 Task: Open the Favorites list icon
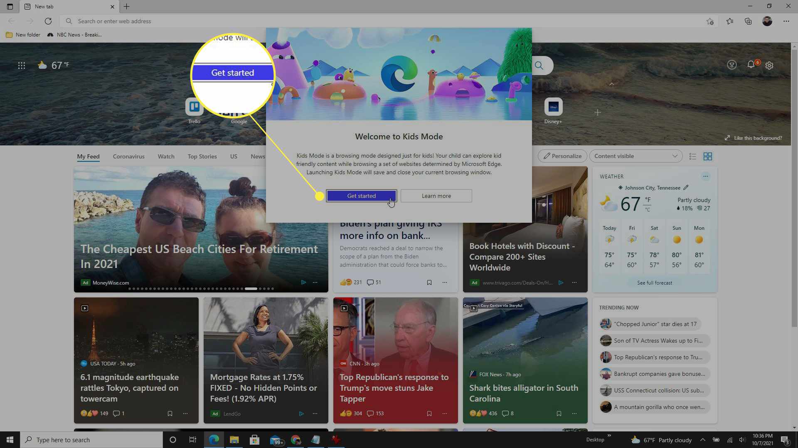[730, 21]
